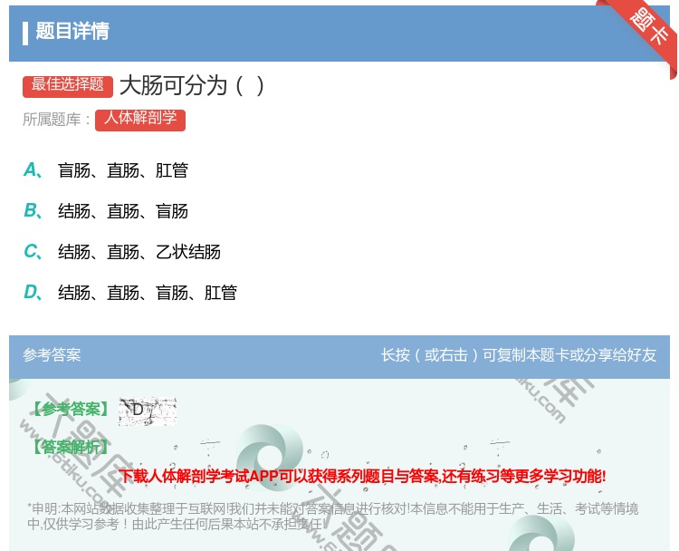The height and width of the screenshot is (551, 679).
Task: Select option A 盲肠、直肠、肛管
Action: pos(106,170)
